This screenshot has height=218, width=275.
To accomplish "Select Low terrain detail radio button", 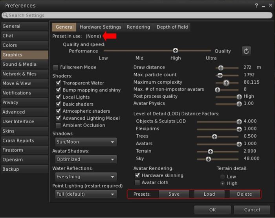I will [223, 177].
